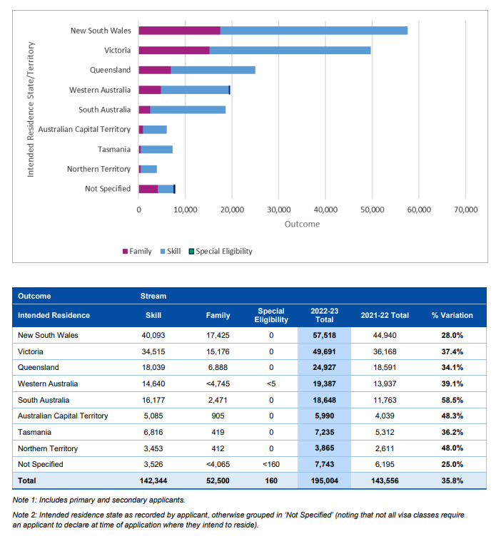
Task: Select cell 17,425 in New South Wales row
Action: point(218,336)
